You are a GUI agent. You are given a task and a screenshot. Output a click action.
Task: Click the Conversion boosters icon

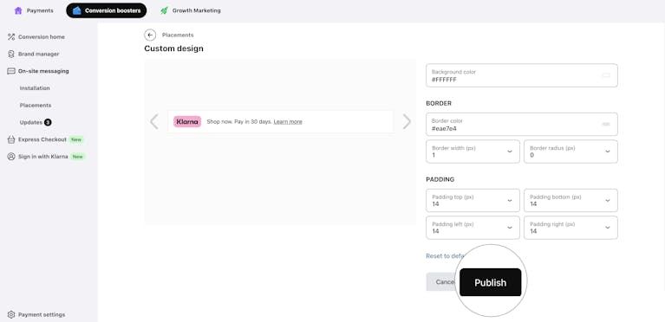coord(76,10)
